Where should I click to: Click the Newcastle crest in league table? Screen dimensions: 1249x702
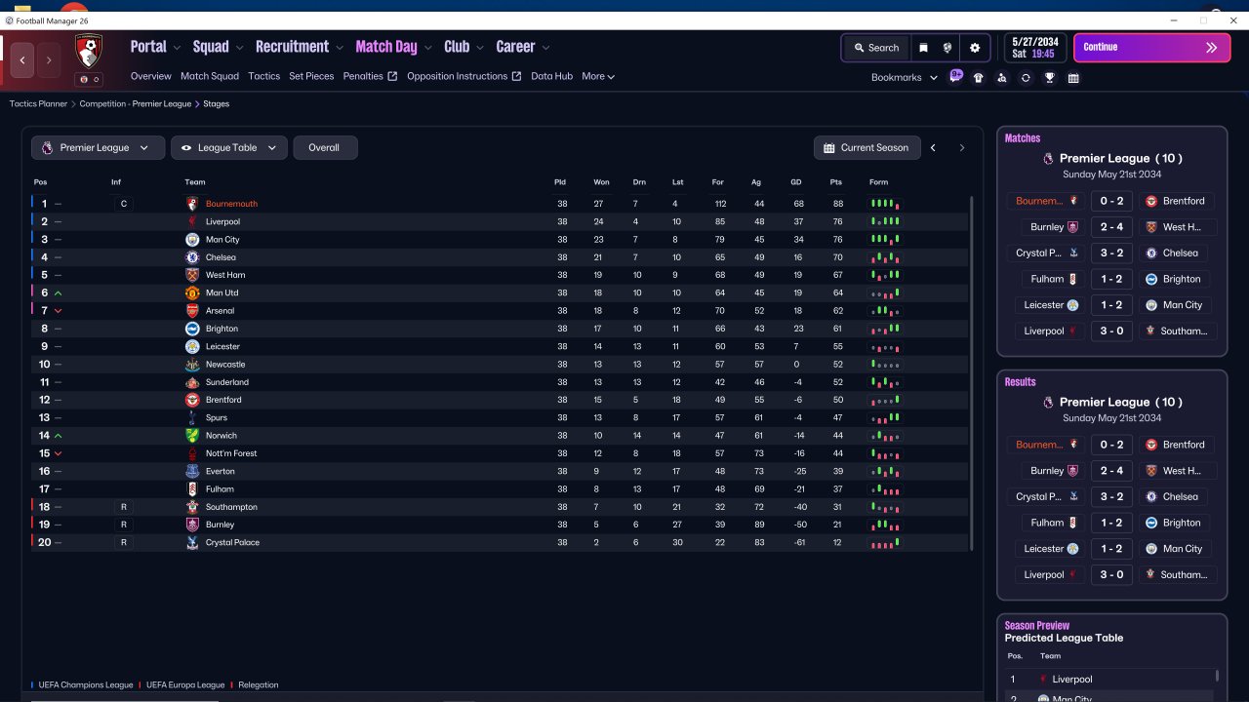[x=192, y=365]
